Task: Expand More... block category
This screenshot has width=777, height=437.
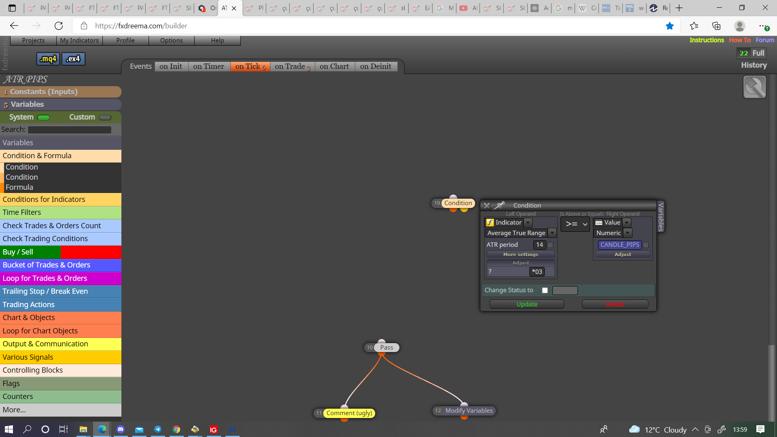Action: click(61, 410)
